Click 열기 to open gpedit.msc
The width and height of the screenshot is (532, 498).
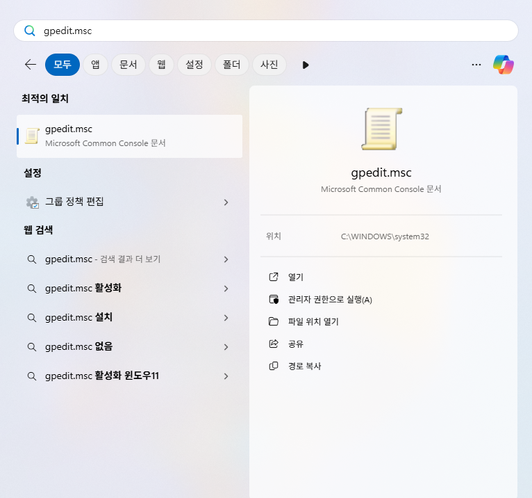[296, 278]
